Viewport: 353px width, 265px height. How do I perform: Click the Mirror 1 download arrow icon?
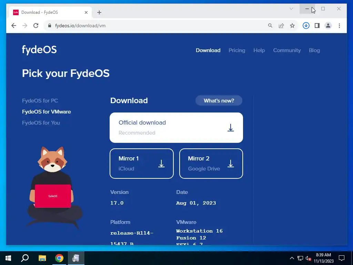pos(161,163)
